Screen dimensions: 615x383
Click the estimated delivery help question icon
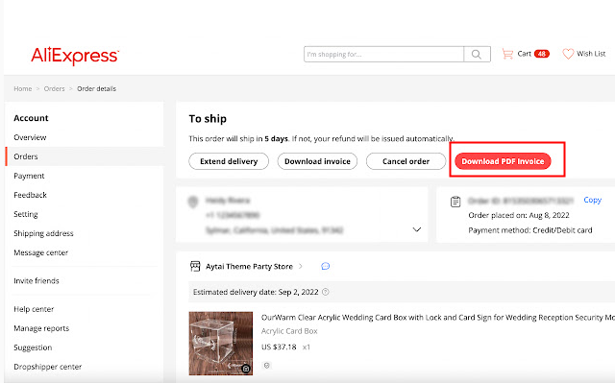[x=326, y=292]
